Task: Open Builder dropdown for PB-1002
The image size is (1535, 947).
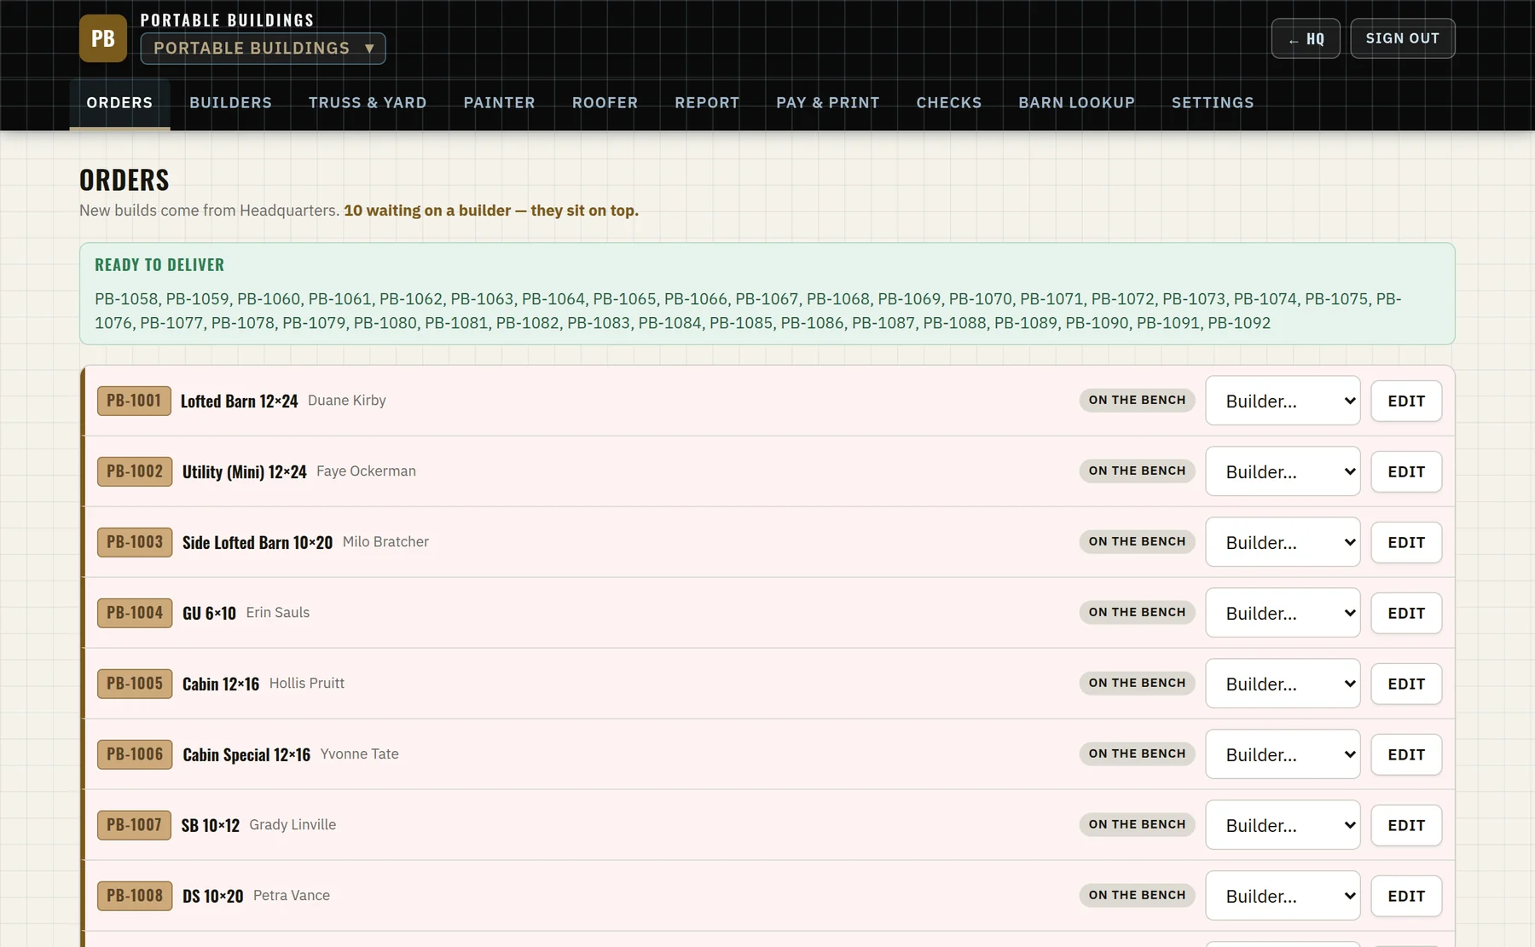Action: point(1283,471)
